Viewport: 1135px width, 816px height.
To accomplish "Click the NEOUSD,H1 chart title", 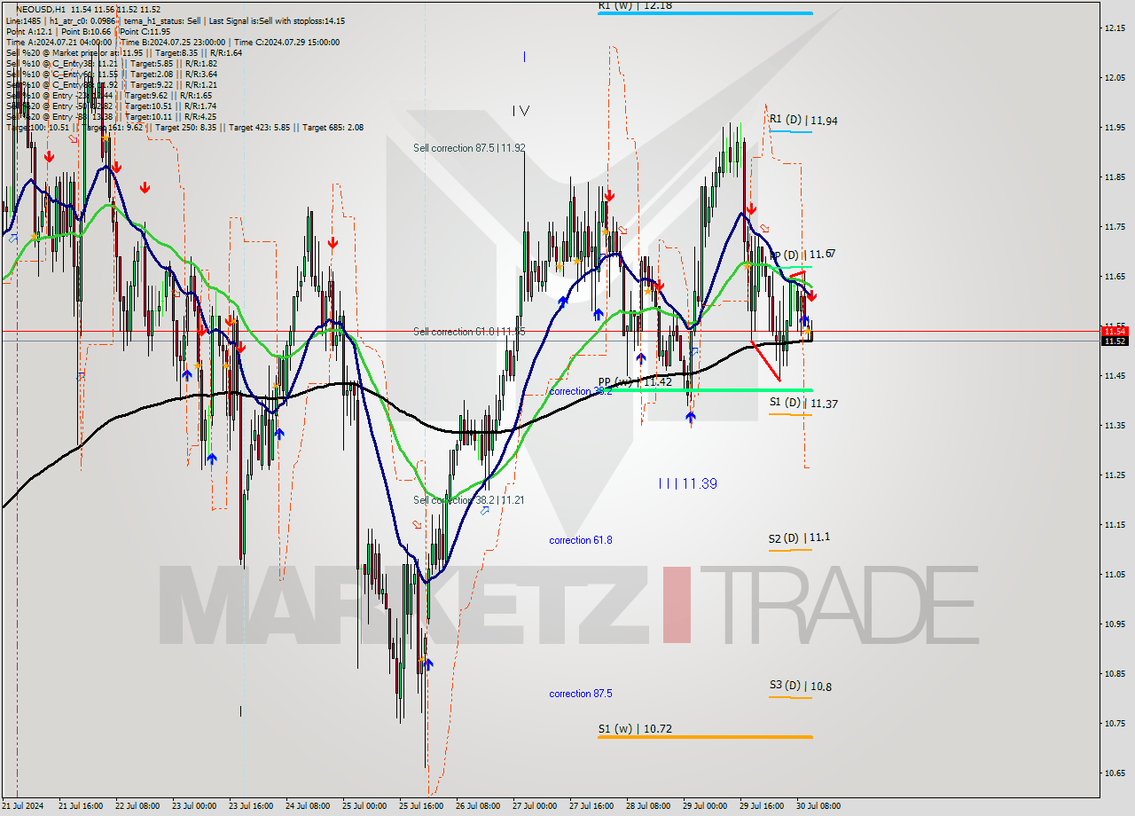I will pyautogui.click(x=40, y=10).
